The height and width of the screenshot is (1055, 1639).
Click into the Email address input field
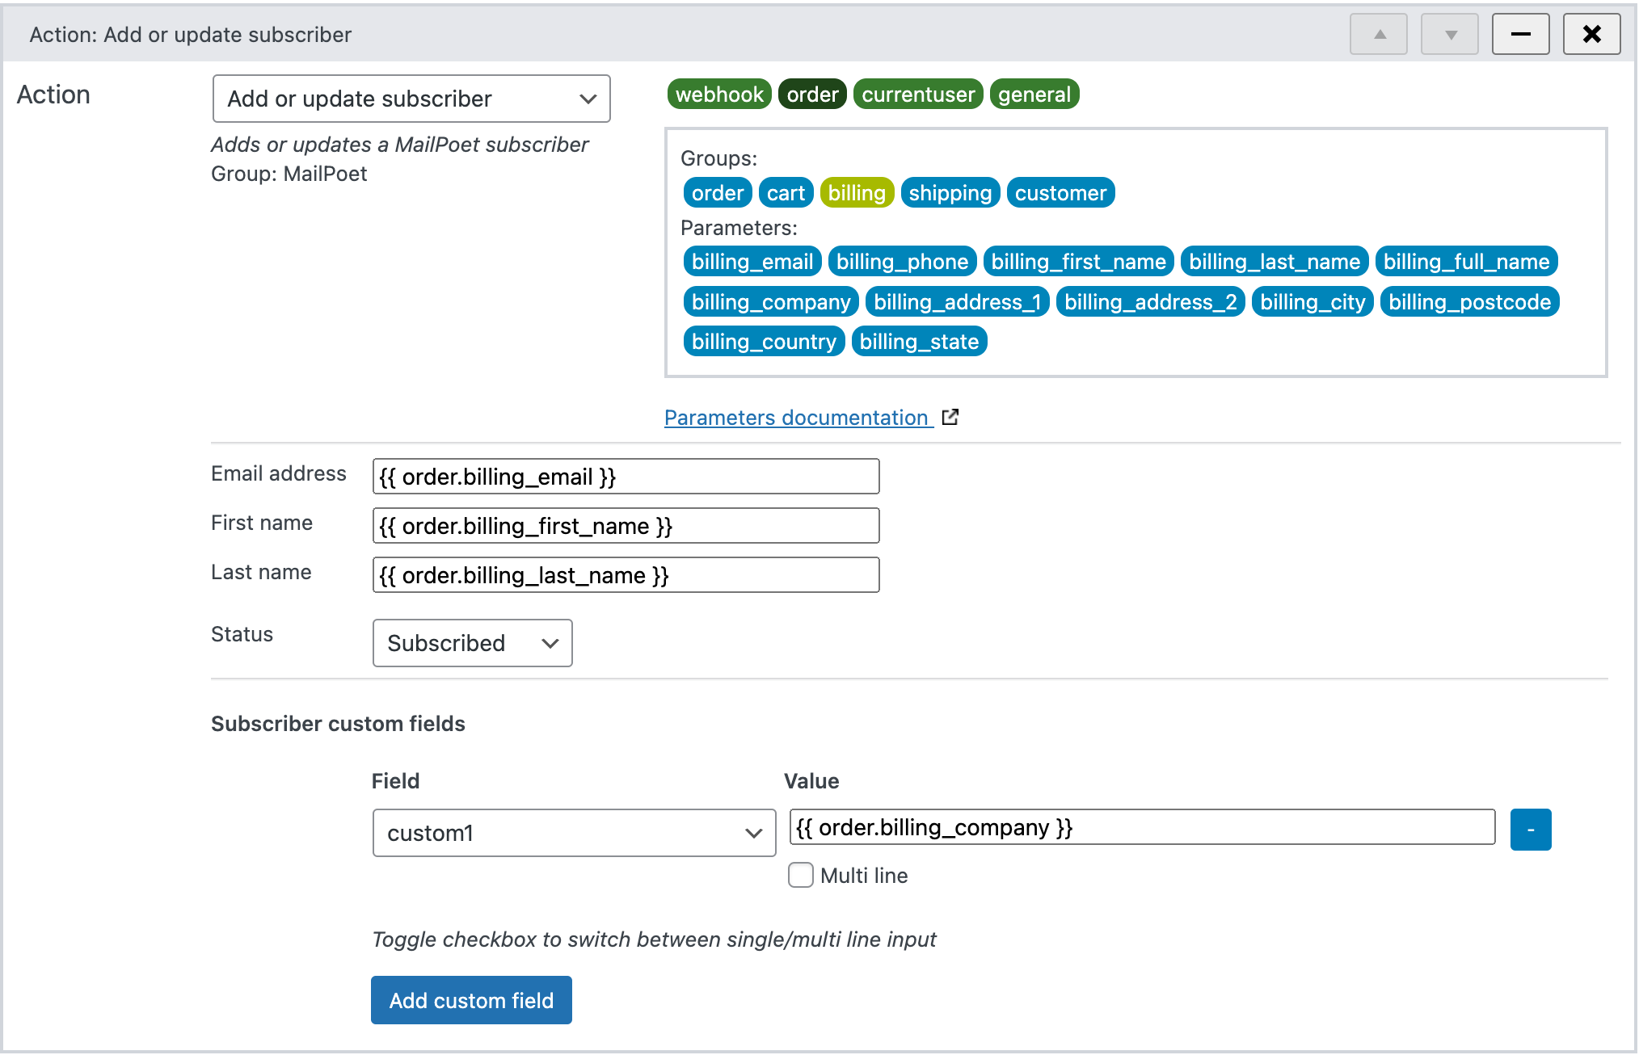tap(626, 476)
